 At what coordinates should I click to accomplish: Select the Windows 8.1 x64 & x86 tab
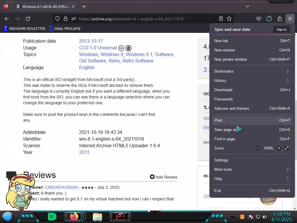[45, 7]
